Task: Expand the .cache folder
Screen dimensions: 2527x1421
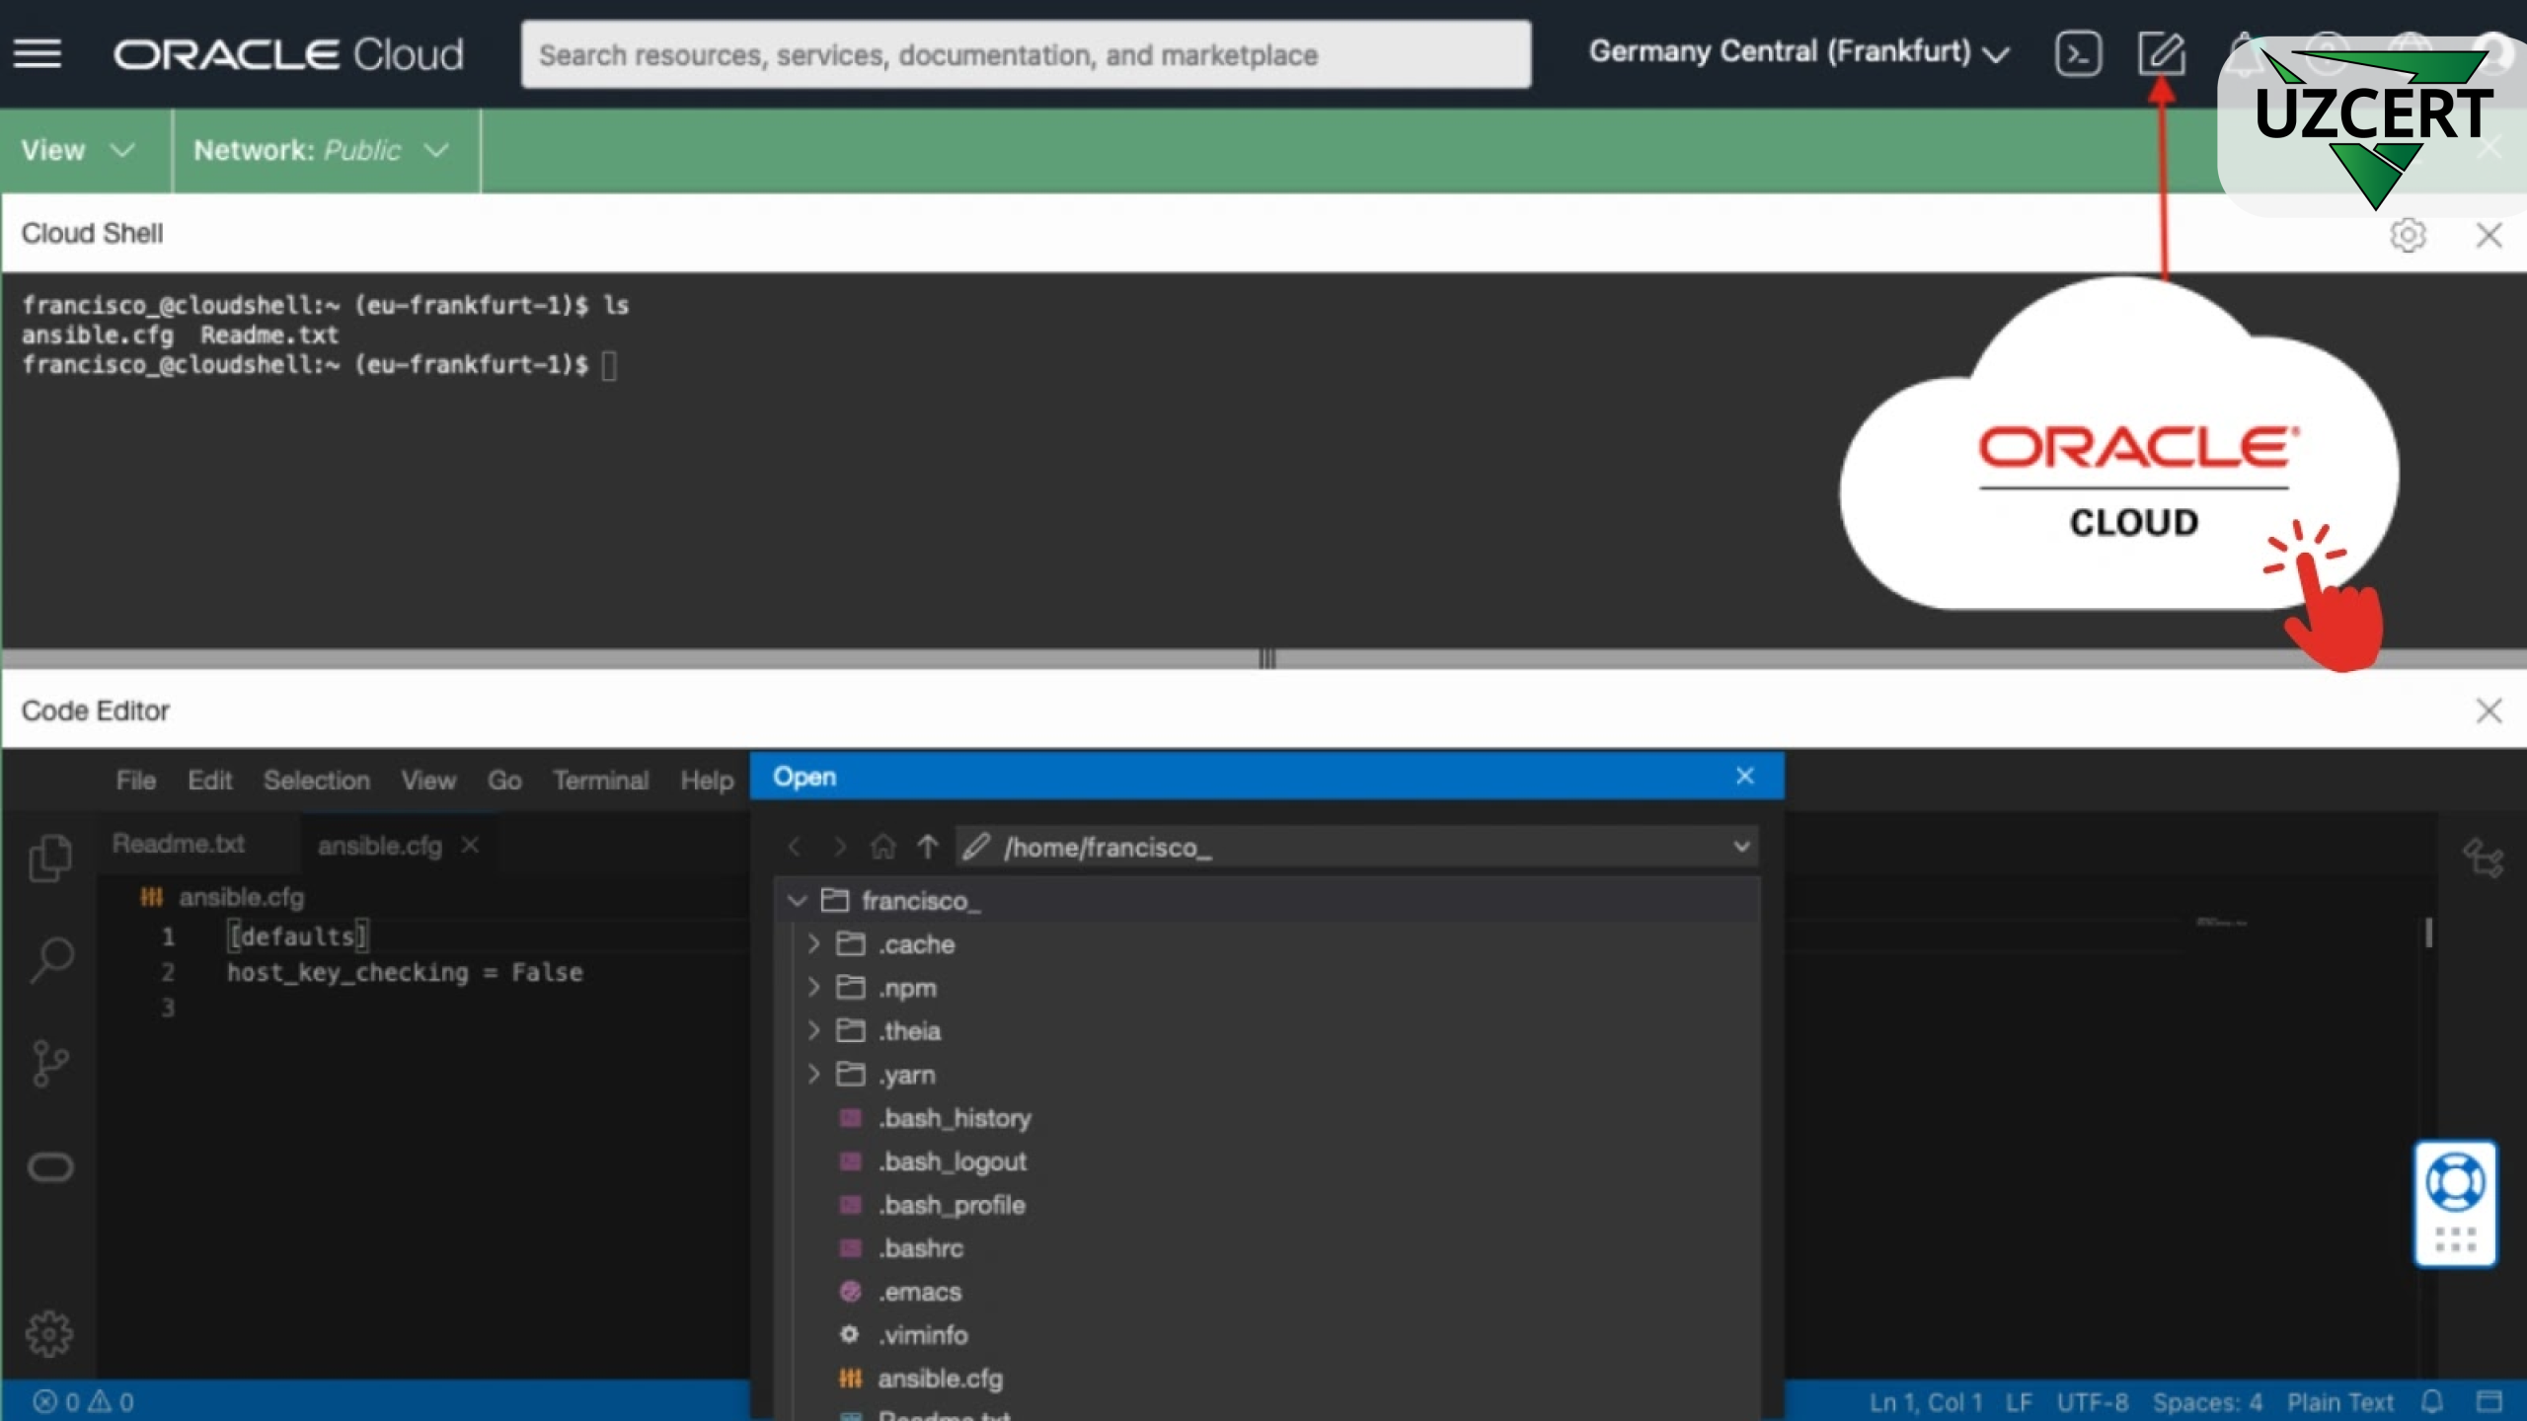Action: pos(813,943)
